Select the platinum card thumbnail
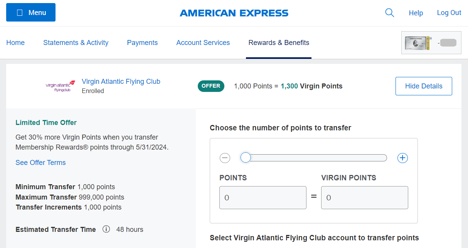Image resolution: width=468 pixels, height=248 pixels. pyautogui.click(x=418, y=43)
